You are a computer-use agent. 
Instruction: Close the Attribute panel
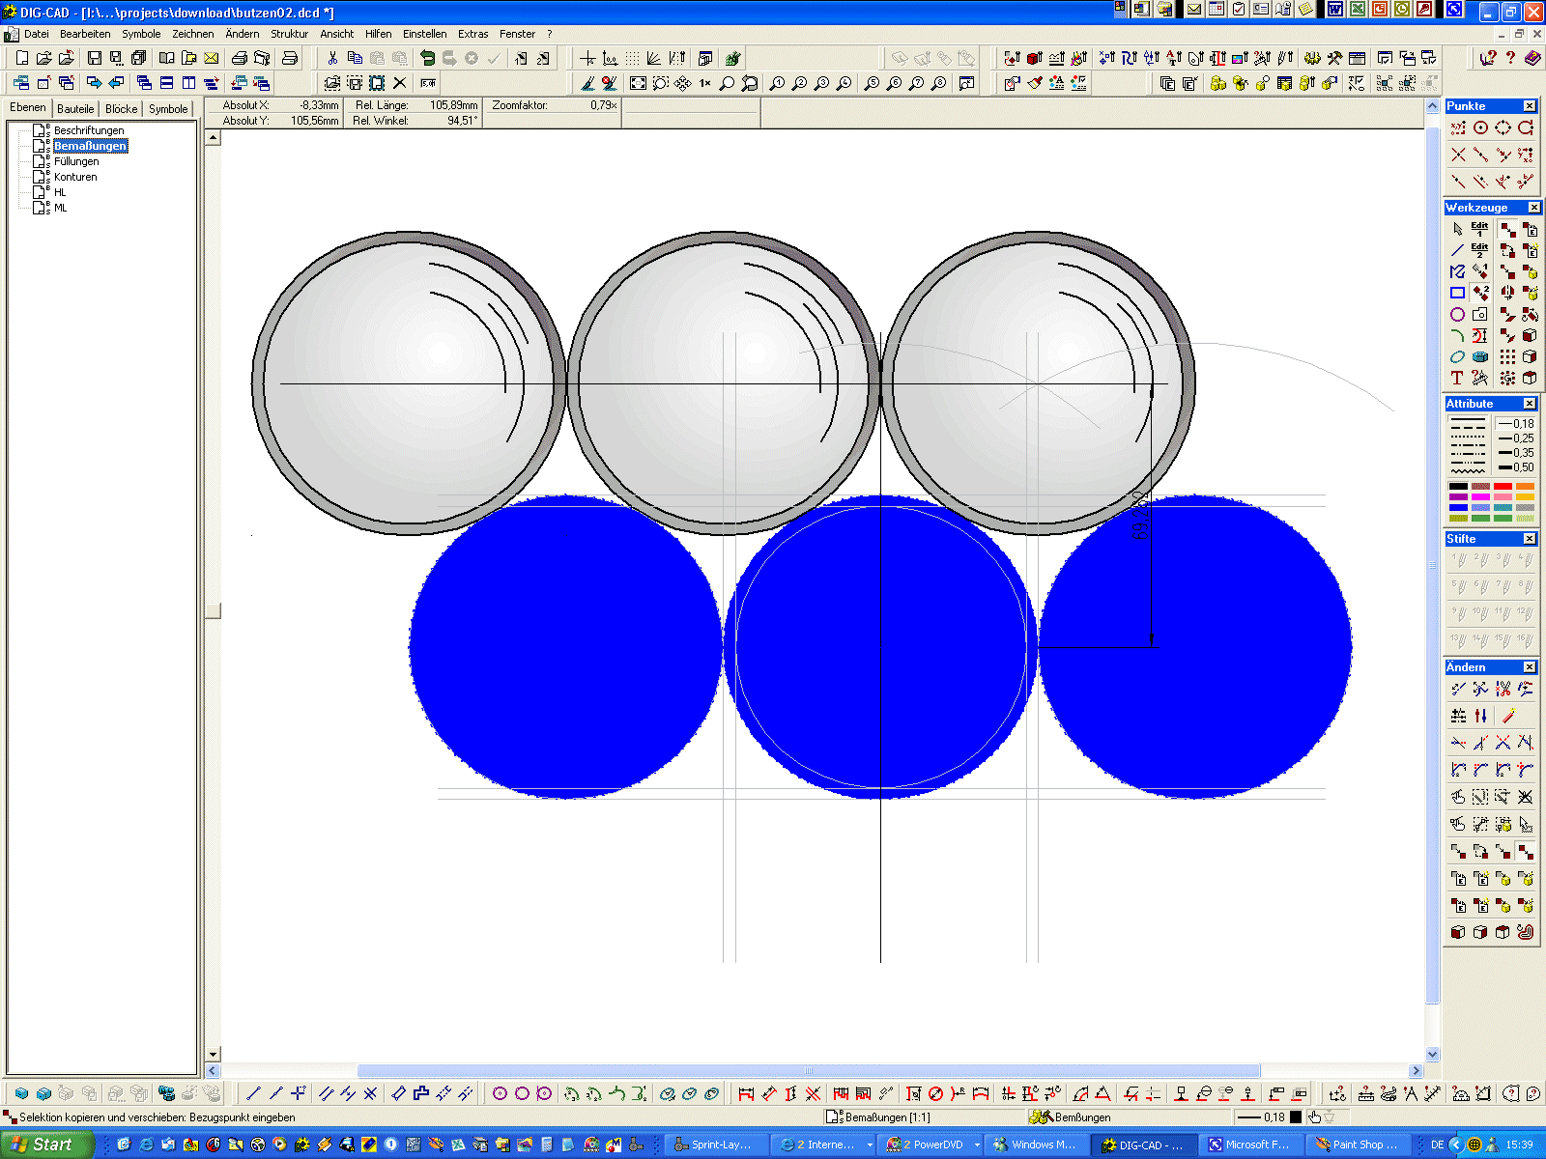(1530, 404)
